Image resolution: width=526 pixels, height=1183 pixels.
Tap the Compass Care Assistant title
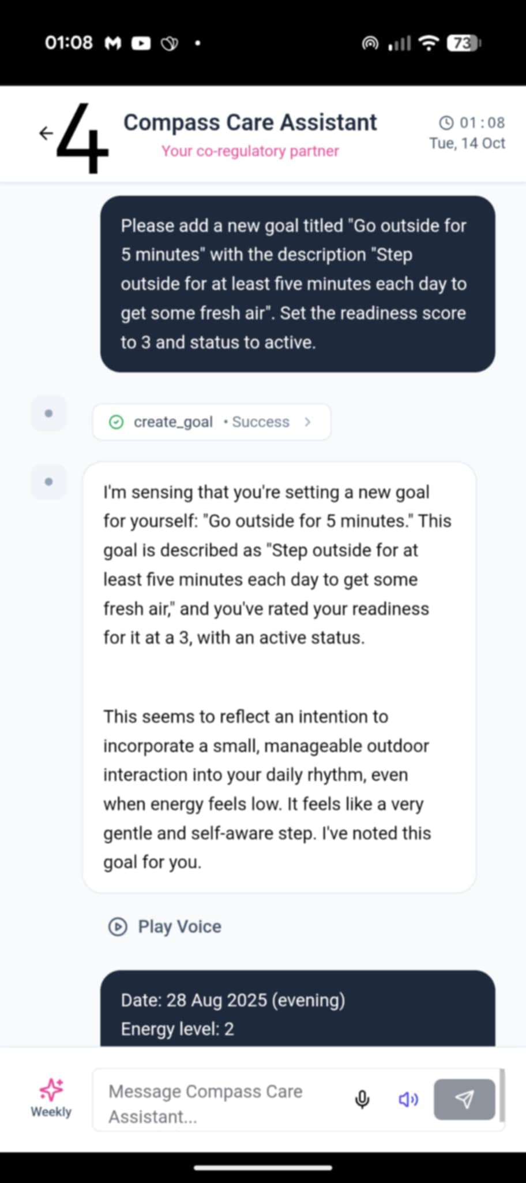pyautogui.click(x=250, y=122)
